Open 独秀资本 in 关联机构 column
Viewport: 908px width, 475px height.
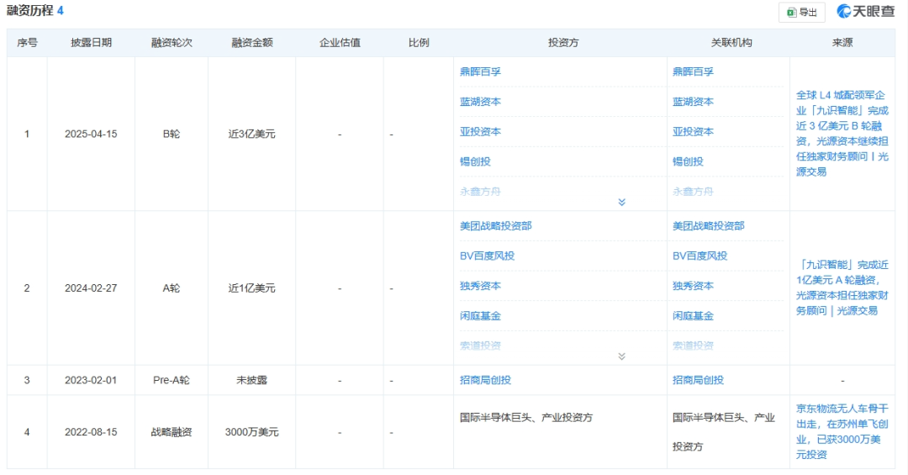point(693,286)
